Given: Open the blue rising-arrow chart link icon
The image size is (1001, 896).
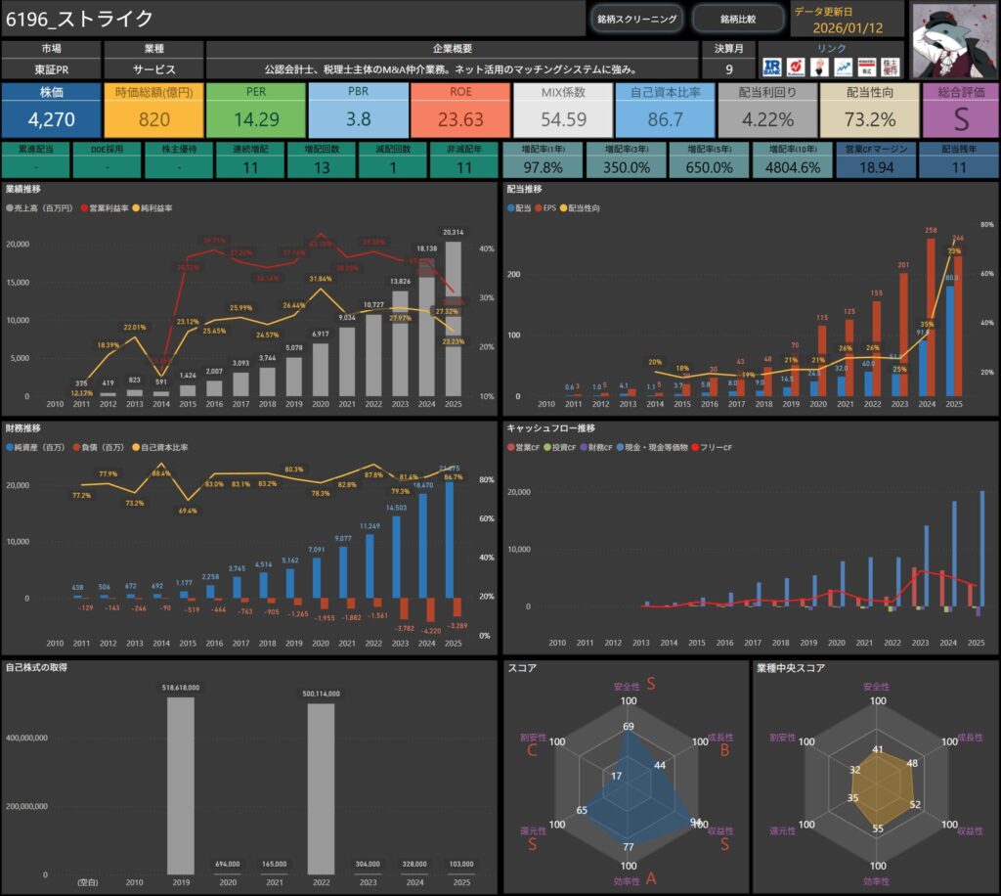Looking at the screenshot, I should pos(843,67).
